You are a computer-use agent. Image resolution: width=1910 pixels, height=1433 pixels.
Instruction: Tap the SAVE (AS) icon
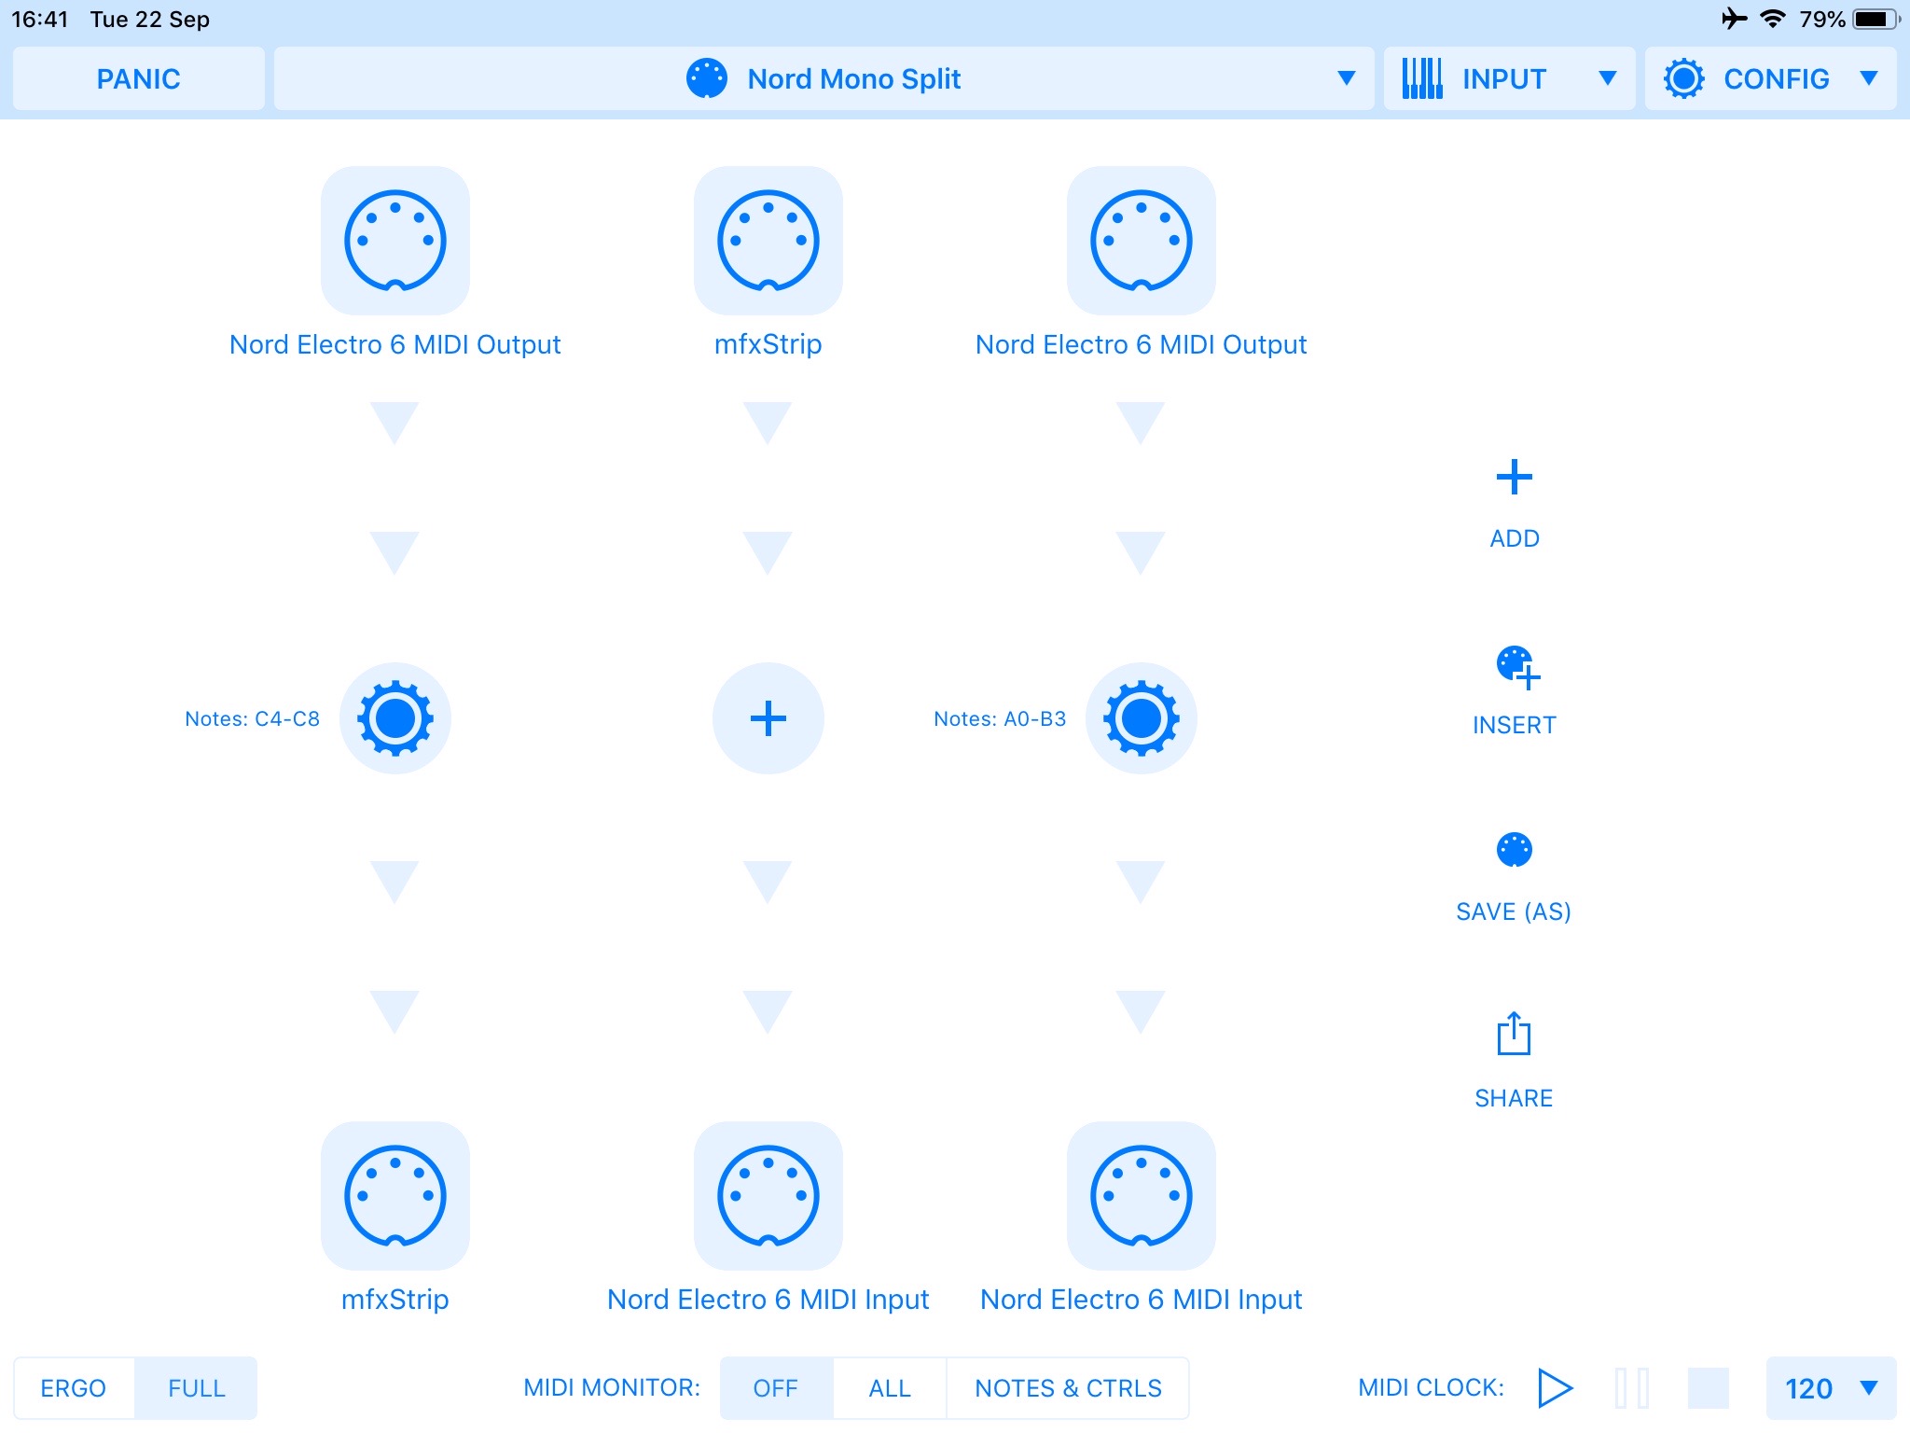[1513, 851]
